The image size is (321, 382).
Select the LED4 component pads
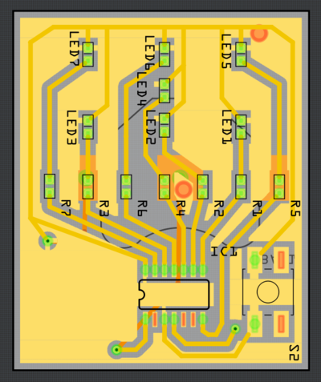point(165,90)
